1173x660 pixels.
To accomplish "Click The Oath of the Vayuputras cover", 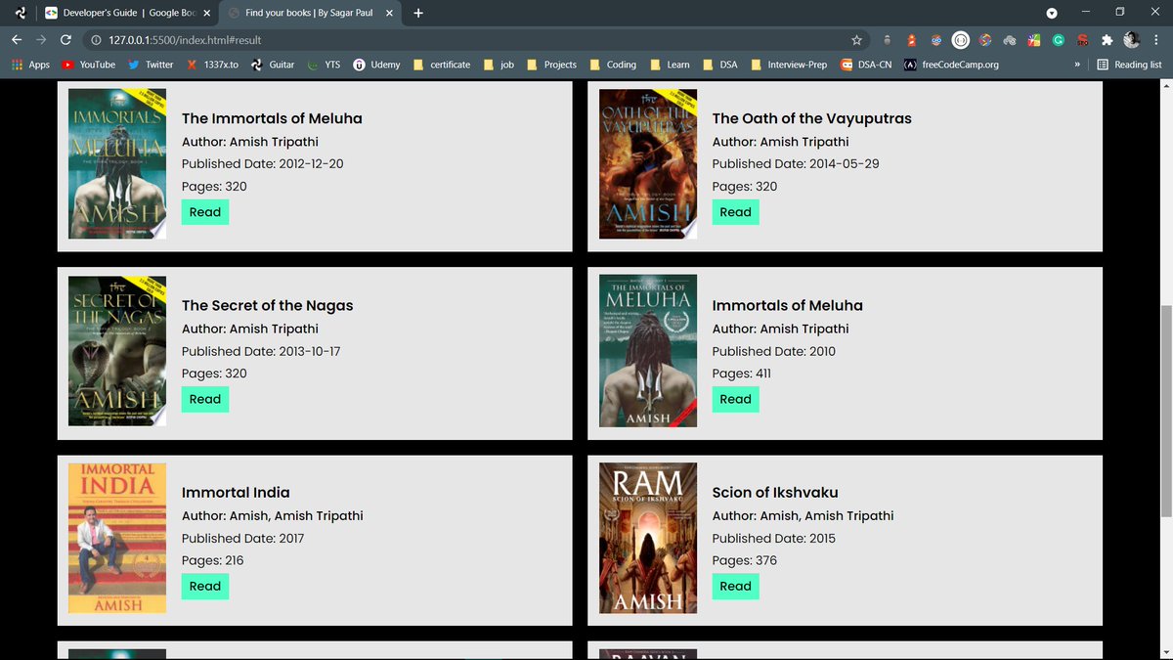I will click(648, 164).
